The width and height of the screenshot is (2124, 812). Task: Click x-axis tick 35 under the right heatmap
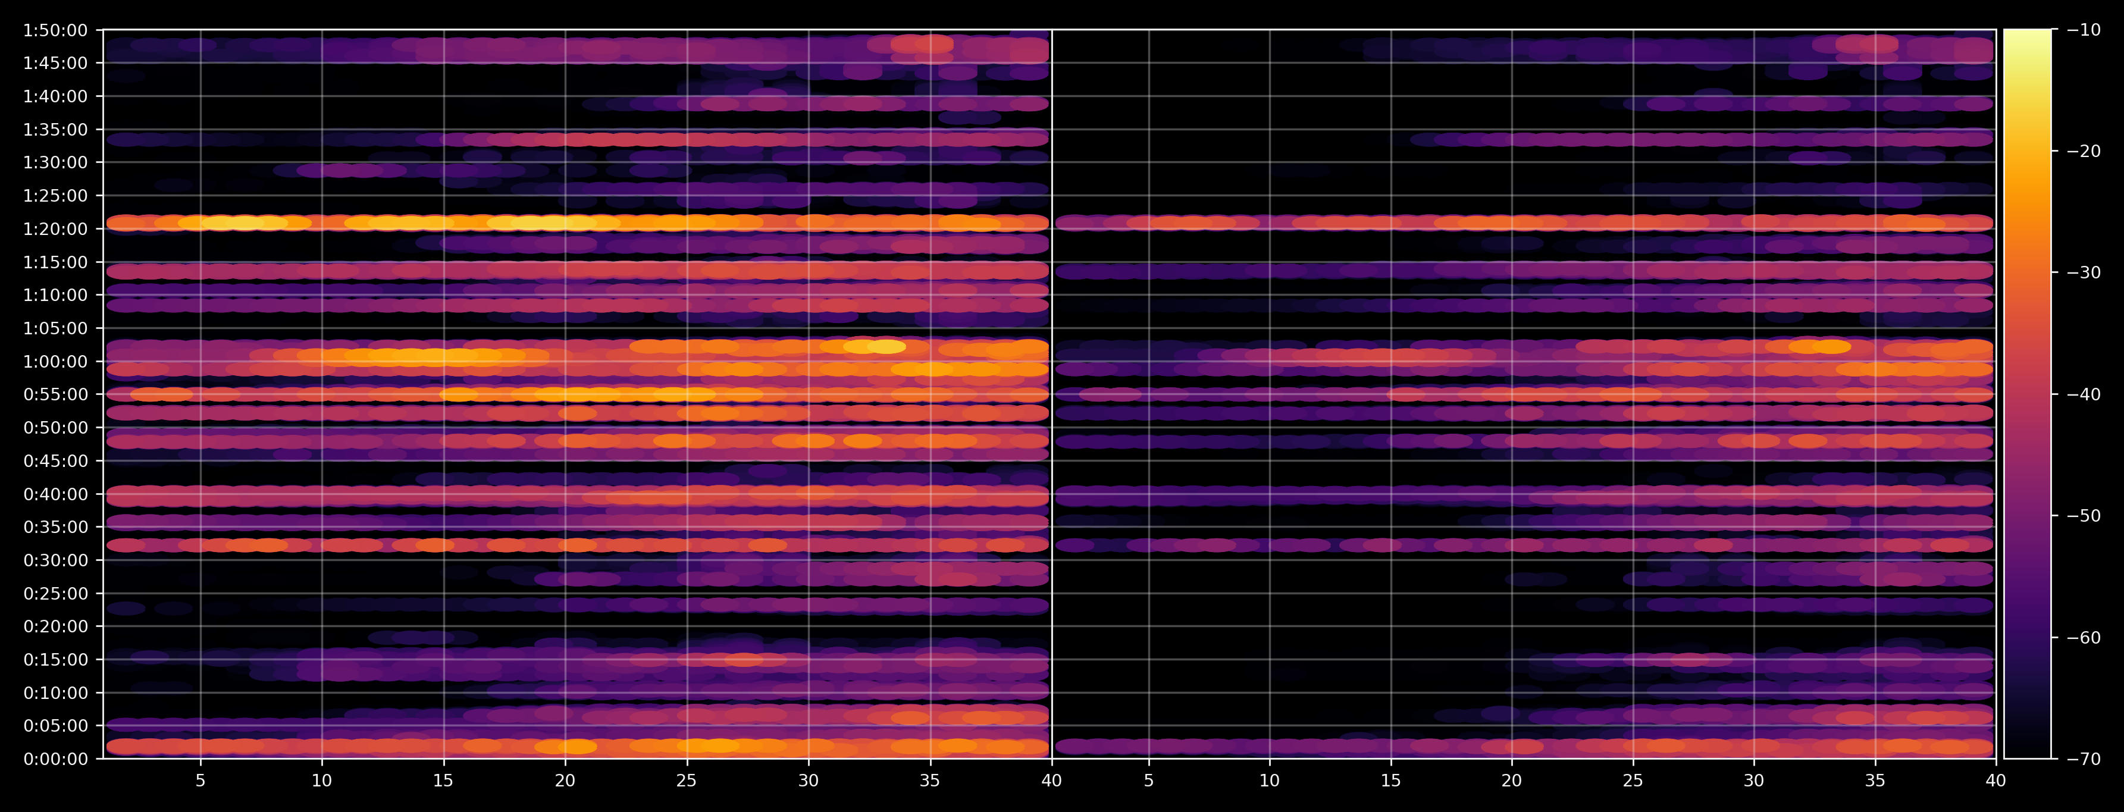1875,780
